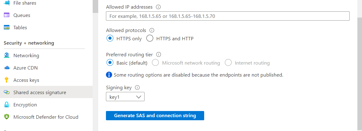Viewport: 362px width, 131px height.
Task: Select the HTTPS only radio button
Action: [110, 38]
